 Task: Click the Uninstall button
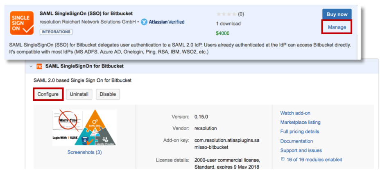[x=79, y=94]
